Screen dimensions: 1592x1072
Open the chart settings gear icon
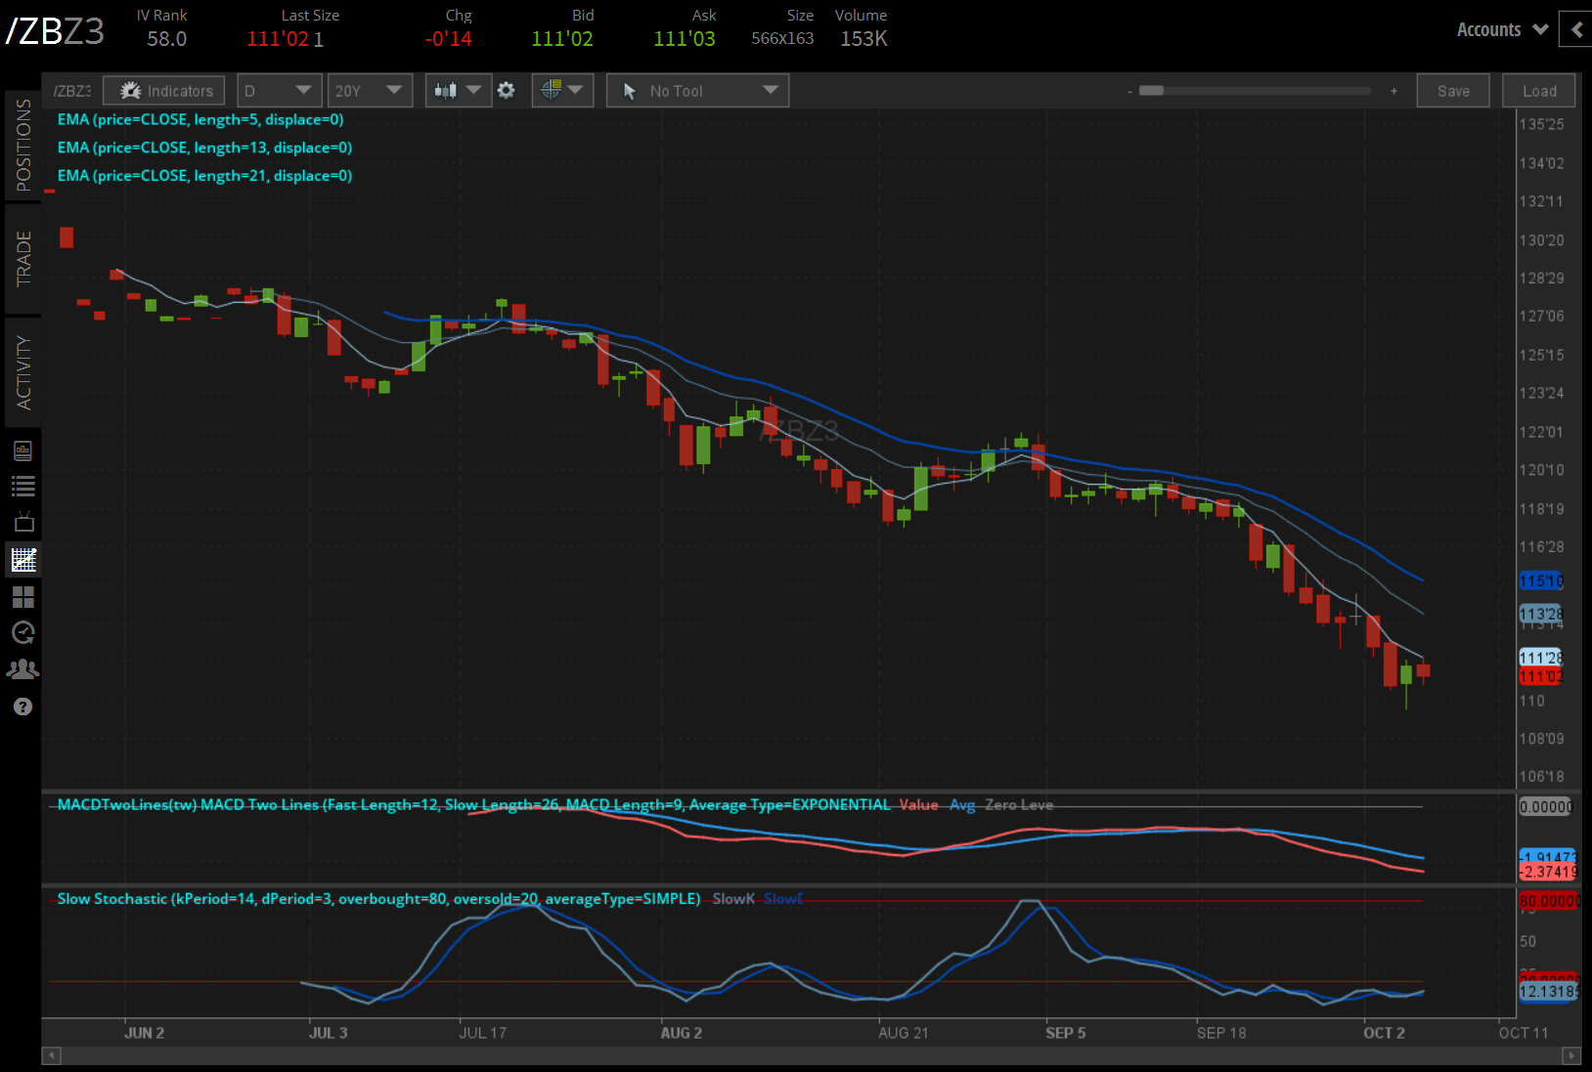pyautogui.click(x=506, y=91)
